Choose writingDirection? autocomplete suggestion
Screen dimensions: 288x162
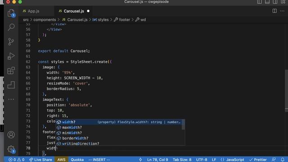click(x=119, y=143)
